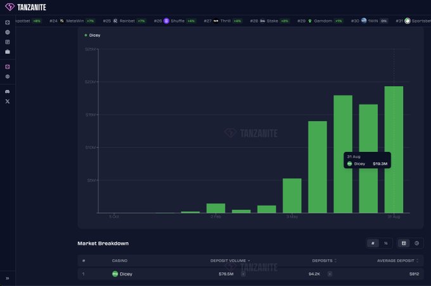The width and height of the screenshot is (431, 286).
Task: Open Stake ranked #28 in the ticker
Action: pyautogui.click(x=269, y=21)
